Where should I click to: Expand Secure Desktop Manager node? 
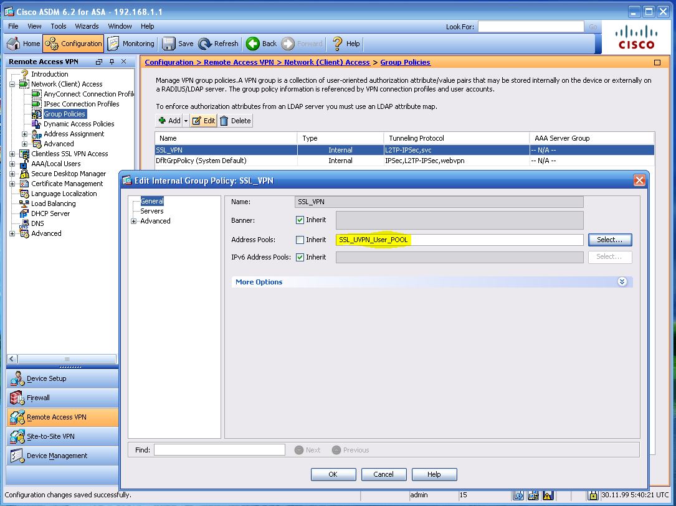coord(12,174)
